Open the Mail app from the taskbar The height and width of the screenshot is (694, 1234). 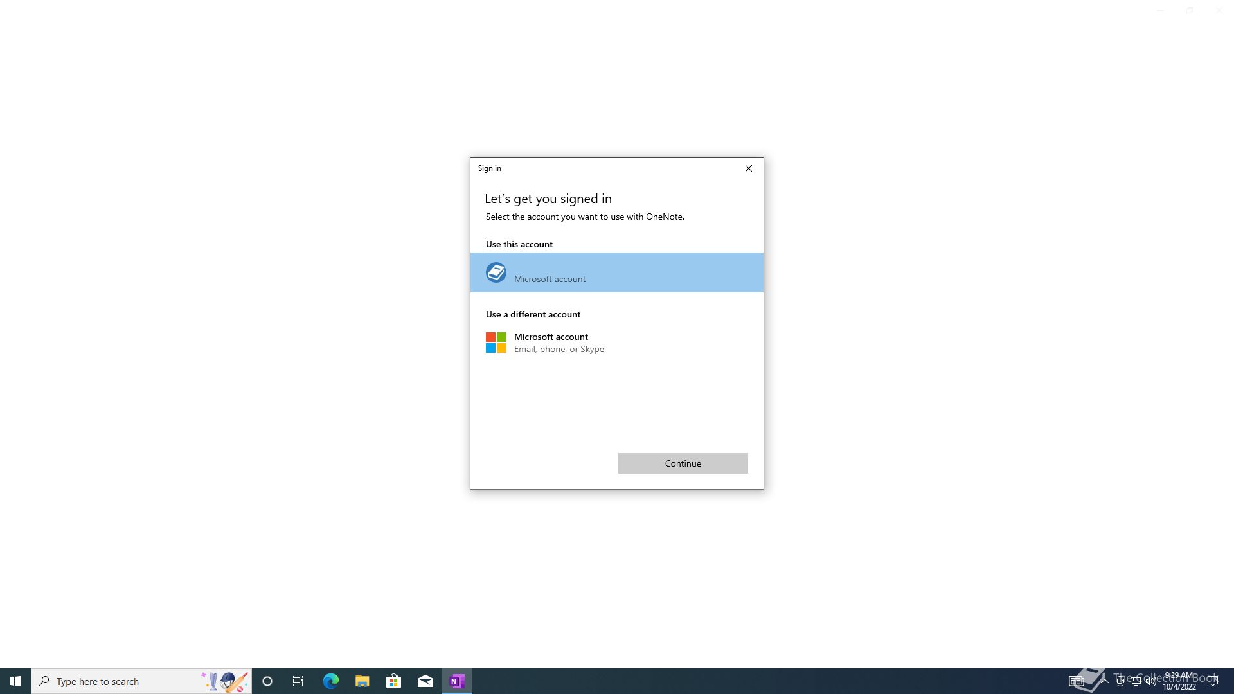[425, 681]
